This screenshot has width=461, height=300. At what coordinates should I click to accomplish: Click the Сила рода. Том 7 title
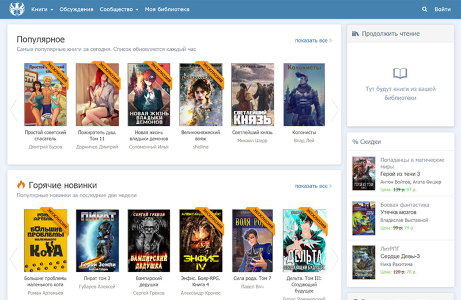(252, 278)
